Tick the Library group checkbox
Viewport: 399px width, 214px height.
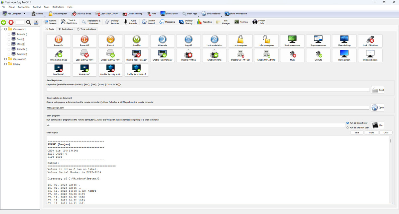5,64
